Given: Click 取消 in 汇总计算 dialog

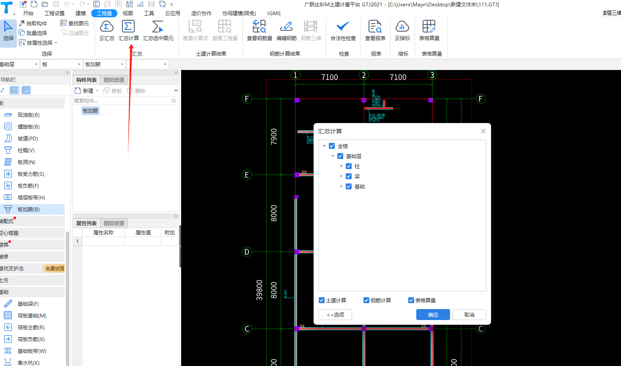Looking at the screenshot, I should [469, 315].
